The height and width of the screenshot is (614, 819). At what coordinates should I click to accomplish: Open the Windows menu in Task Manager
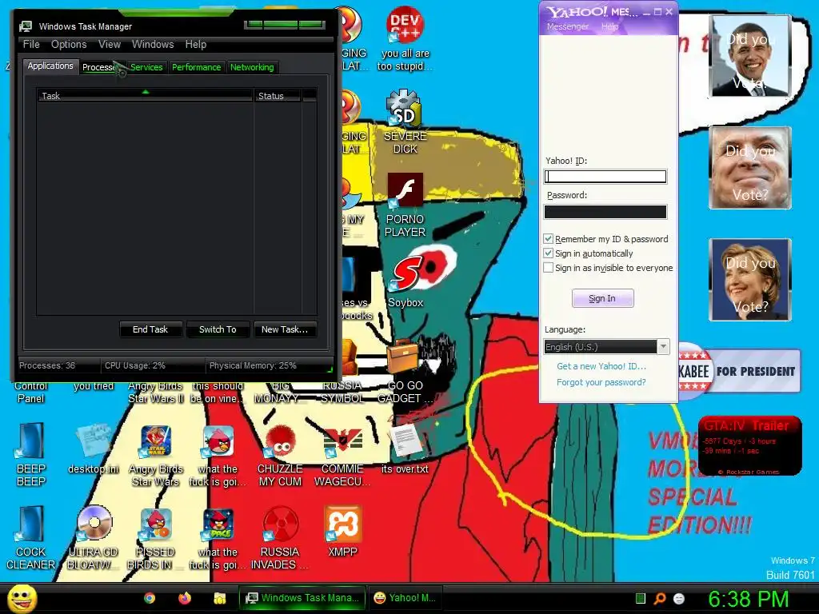(x=153, y=45)
